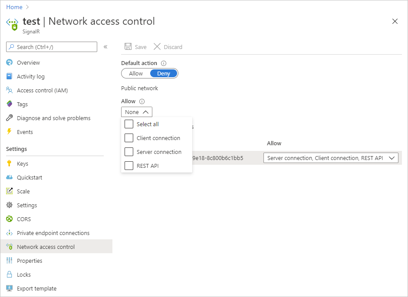Open Diagnose and solve problems
Image resolution: width=408 pixels, height=297 pixels.
53,118
